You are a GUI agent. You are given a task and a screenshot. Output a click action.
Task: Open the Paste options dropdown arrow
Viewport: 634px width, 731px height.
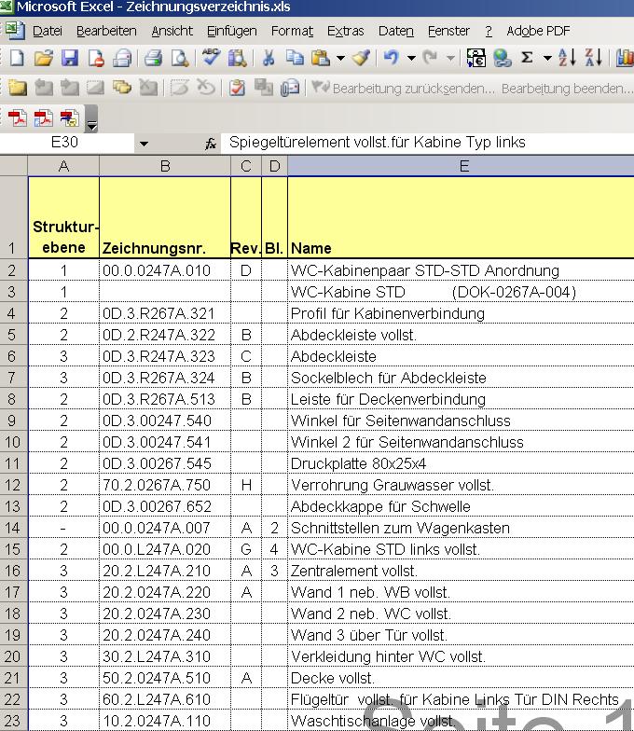point(341,58)
